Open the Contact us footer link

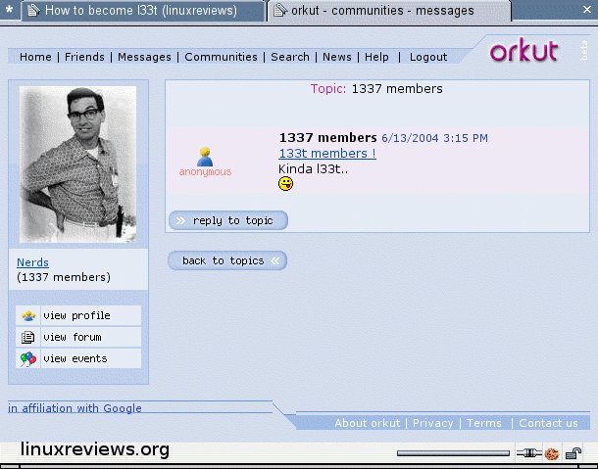(548, 423)
